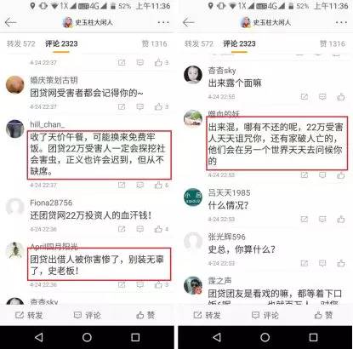This screenshot has width=353, height=349.
Task: Repost the 婚庆策划古钥 comment via share icon
Action: pyautogui.click(x=122, y=106)
